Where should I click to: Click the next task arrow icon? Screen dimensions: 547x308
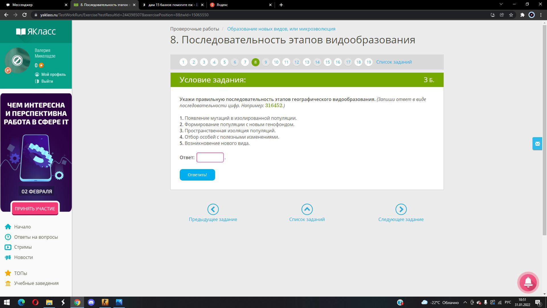click(401, 209)
